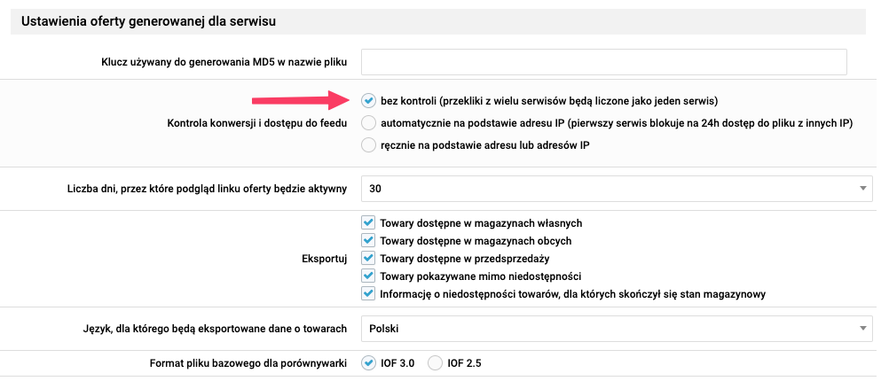Pick 'ręcznie na podstawie adresu' radio option
The image size is (881, 381).
coord(368,145)
